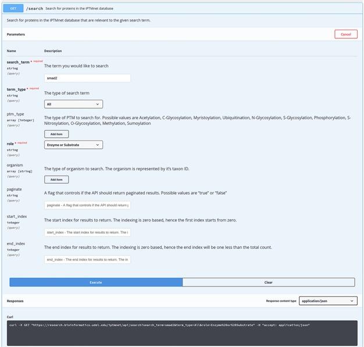Focus the search_term input containing smad2
The width and height of the screenshot is (364, 347).
pos(87,78)
